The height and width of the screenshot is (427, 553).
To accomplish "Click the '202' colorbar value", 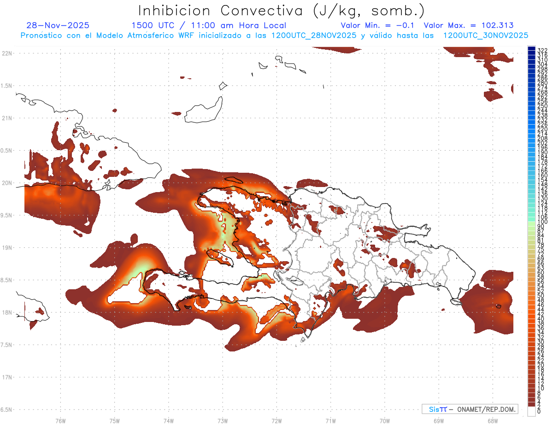I will [x=542, y=143].
